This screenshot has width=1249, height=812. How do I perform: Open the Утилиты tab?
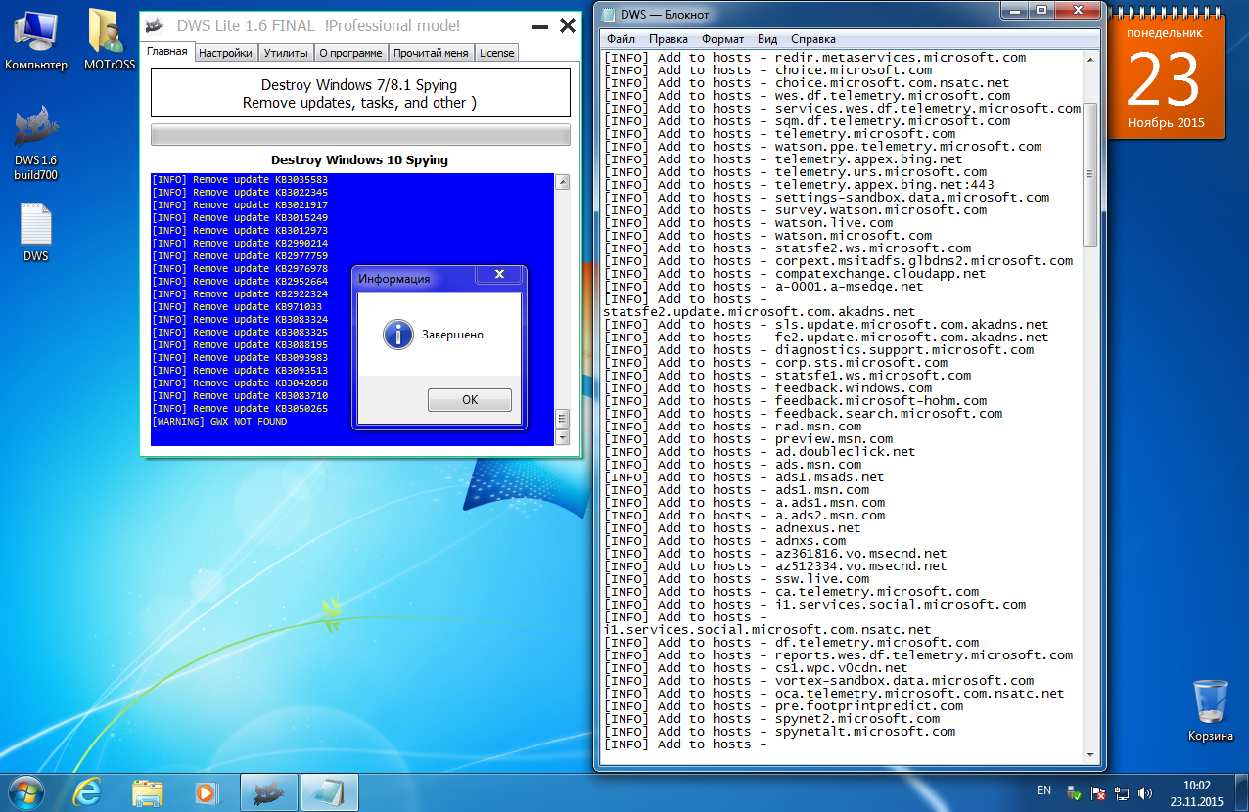(286, 53)
